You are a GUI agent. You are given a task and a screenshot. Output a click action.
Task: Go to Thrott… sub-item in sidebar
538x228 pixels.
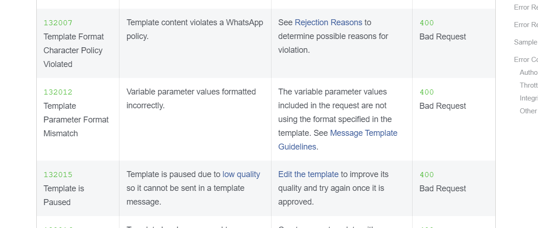tap(528, 85)
